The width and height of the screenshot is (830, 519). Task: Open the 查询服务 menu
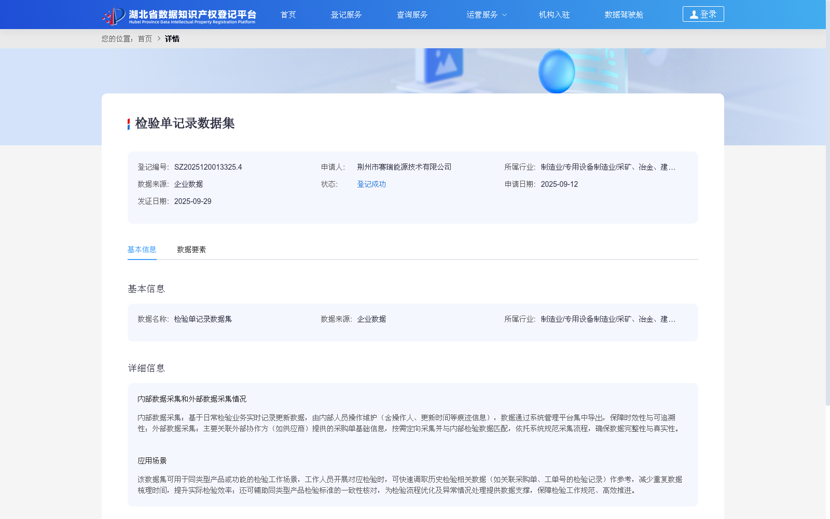coord(412,15)
